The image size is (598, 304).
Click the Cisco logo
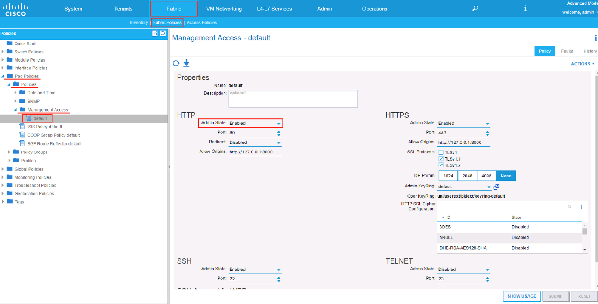click(x=15, y=9)
